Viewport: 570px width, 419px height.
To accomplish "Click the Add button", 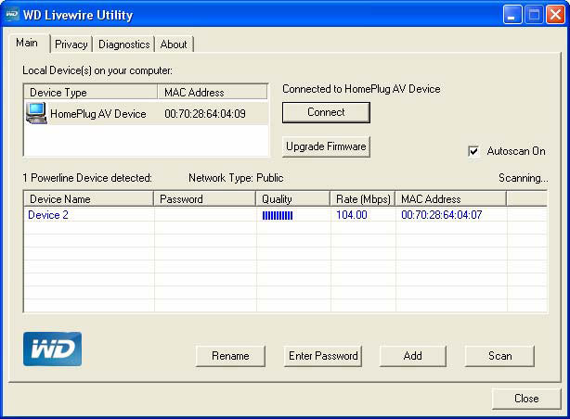I will point(412,356).
